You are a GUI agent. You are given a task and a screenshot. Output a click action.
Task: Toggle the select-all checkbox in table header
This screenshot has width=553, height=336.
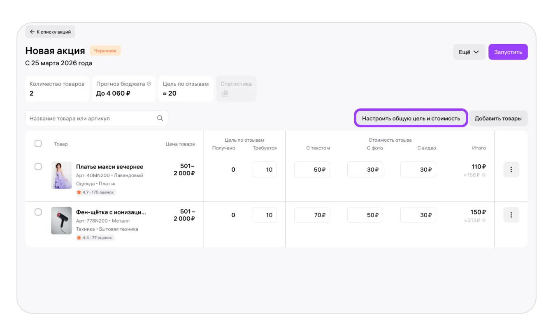click(x=38, y=144)
